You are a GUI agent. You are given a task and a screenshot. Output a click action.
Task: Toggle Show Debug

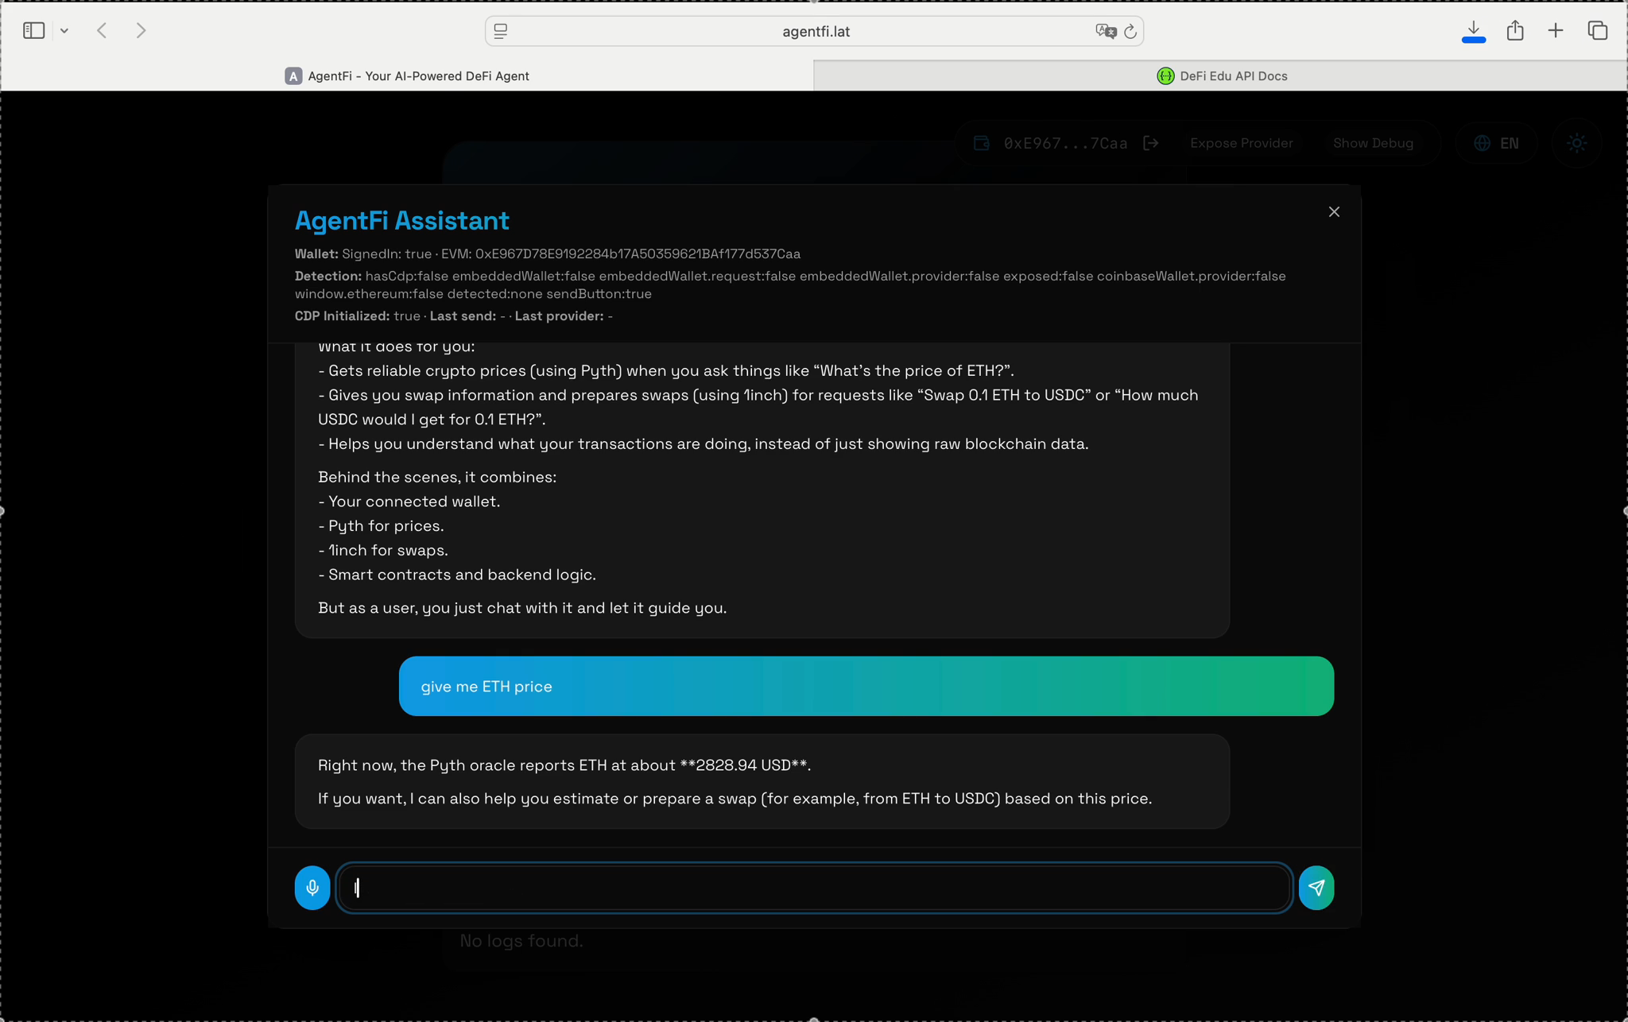pyautogui.click(x=1373, y=143)
